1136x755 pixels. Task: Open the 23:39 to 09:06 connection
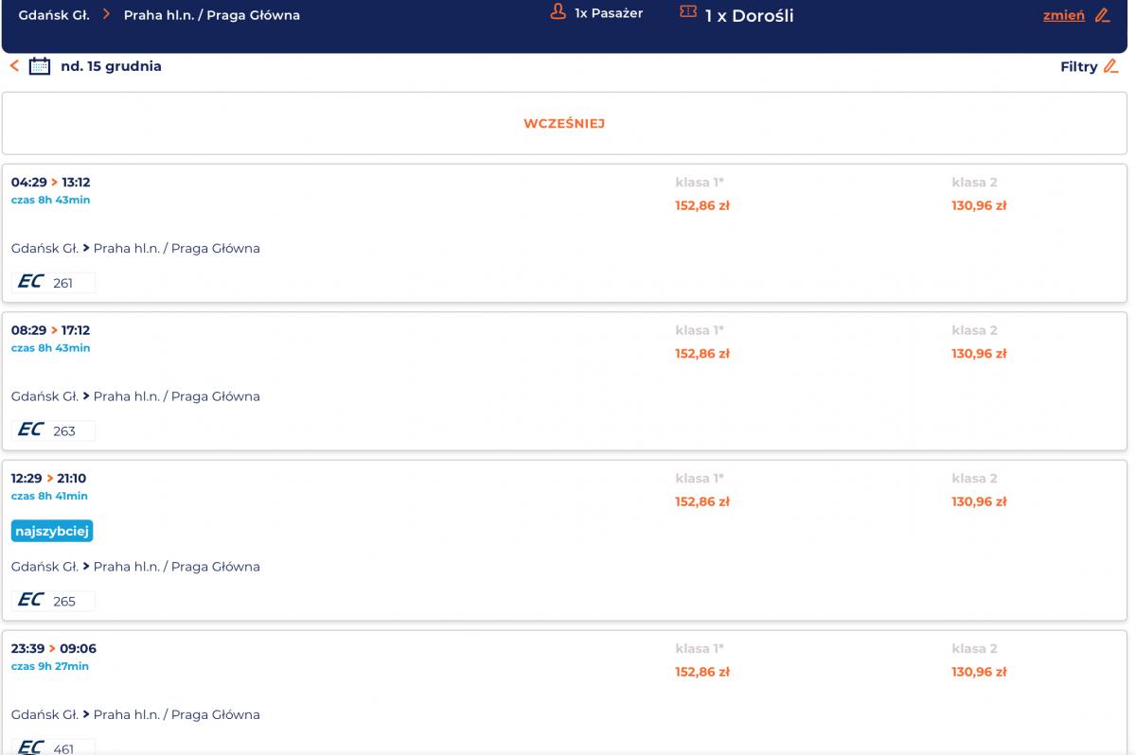pyautogui.click(x=54, y=649)
